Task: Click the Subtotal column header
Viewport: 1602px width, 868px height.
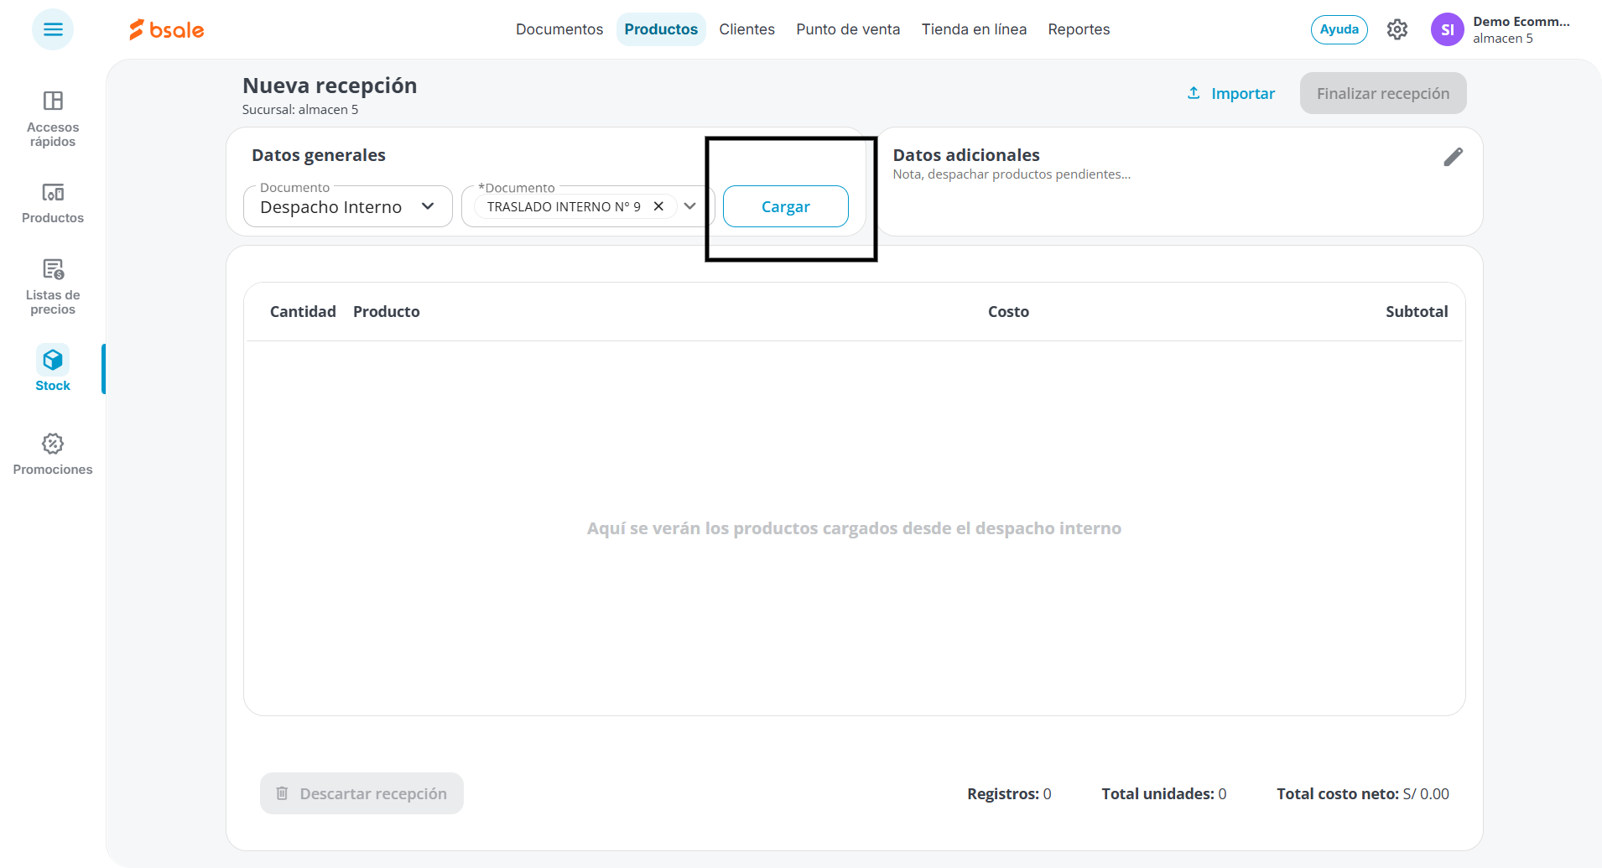Action: pyautogui.click(x=1417, y=312)
